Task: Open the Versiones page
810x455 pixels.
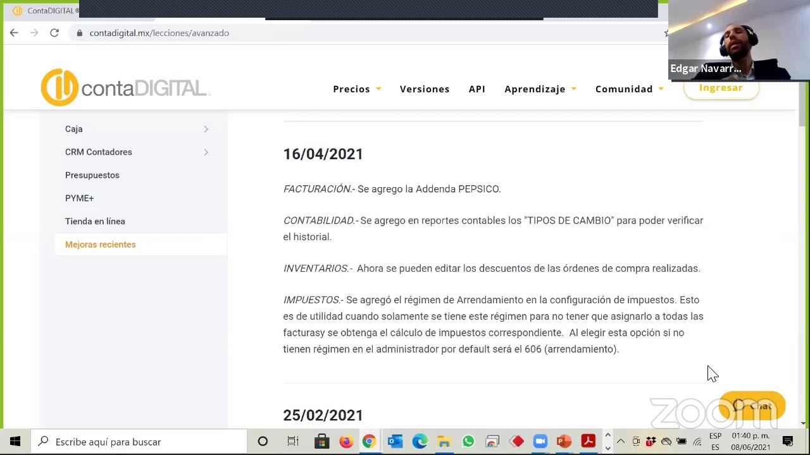Action: pos(425,89)
